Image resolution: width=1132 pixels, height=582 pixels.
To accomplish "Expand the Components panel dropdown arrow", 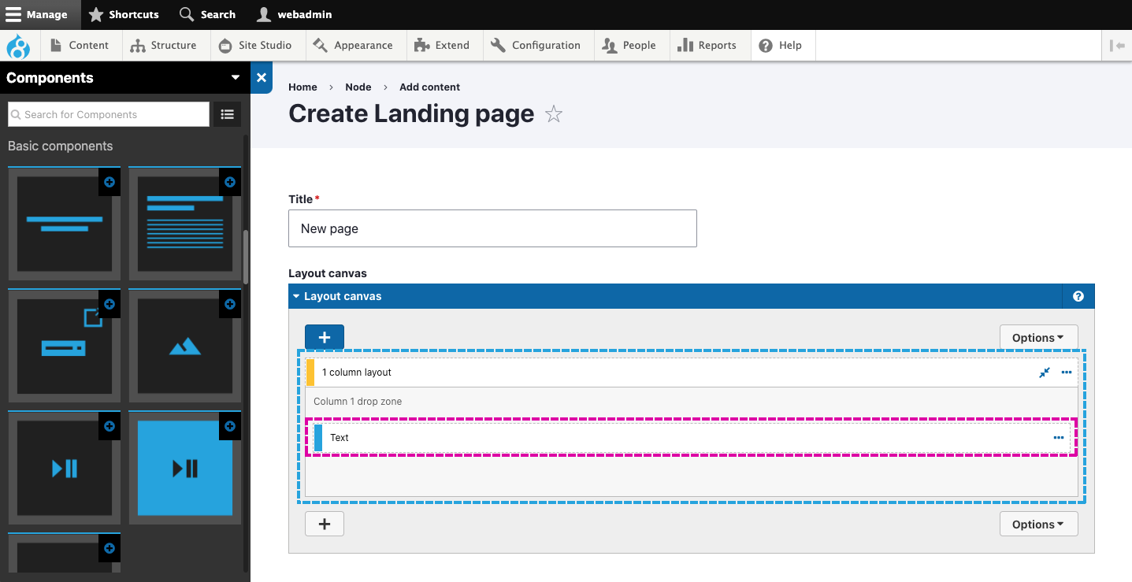I will pyautogui.click(x=236, y=77).
